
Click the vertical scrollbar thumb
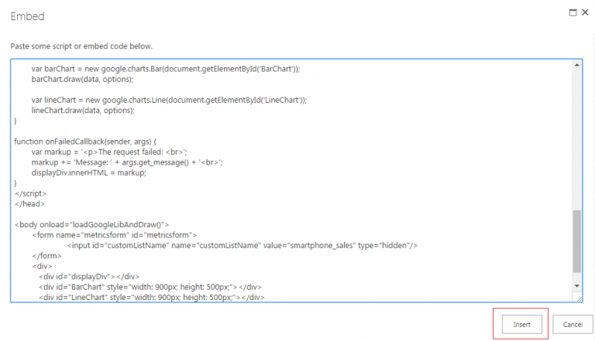tap(577, 240)
